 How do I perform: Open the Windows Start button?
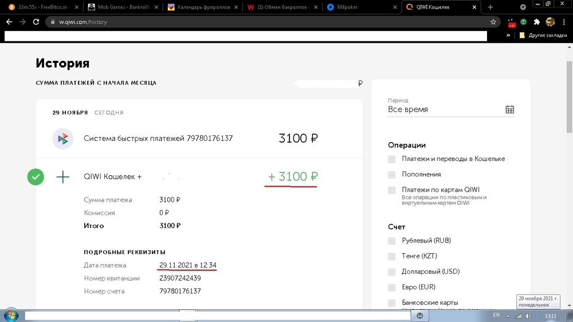pyautogui.click(x=11, y=315)
